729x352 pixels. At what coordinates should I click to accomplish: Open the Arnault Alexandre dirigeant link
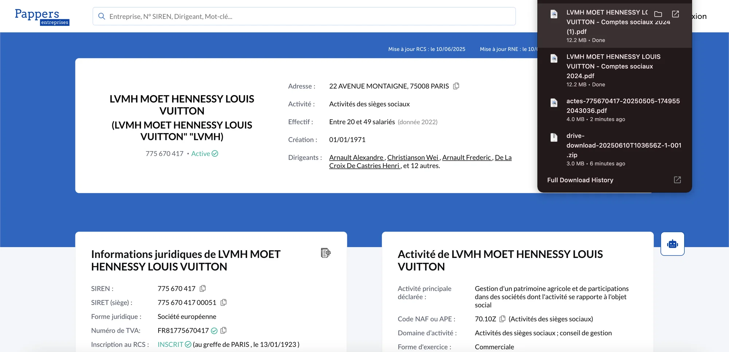(x=356, y=157)
